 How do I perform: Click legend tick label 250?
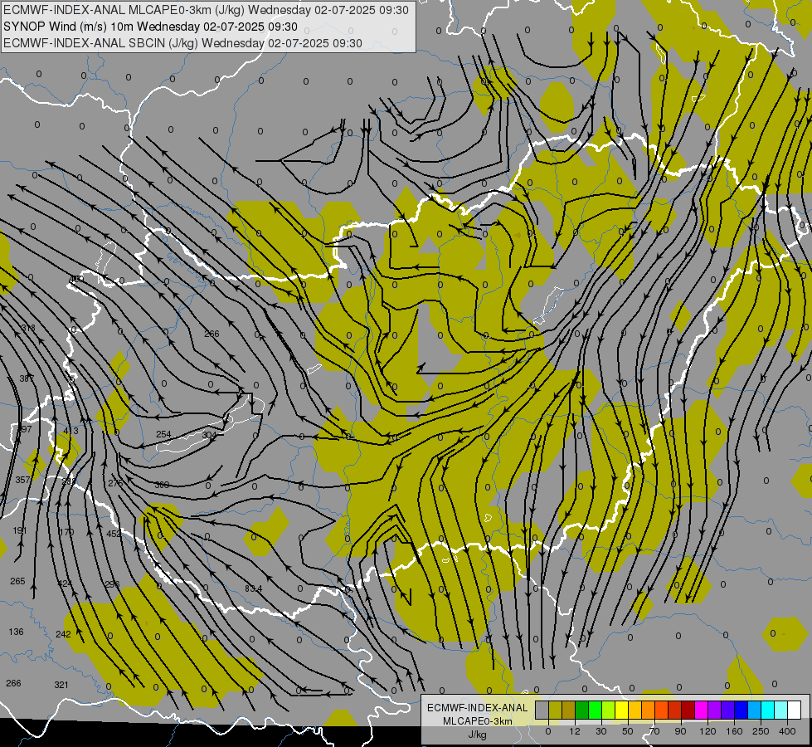pyautogui.click(x=761, y=731)
